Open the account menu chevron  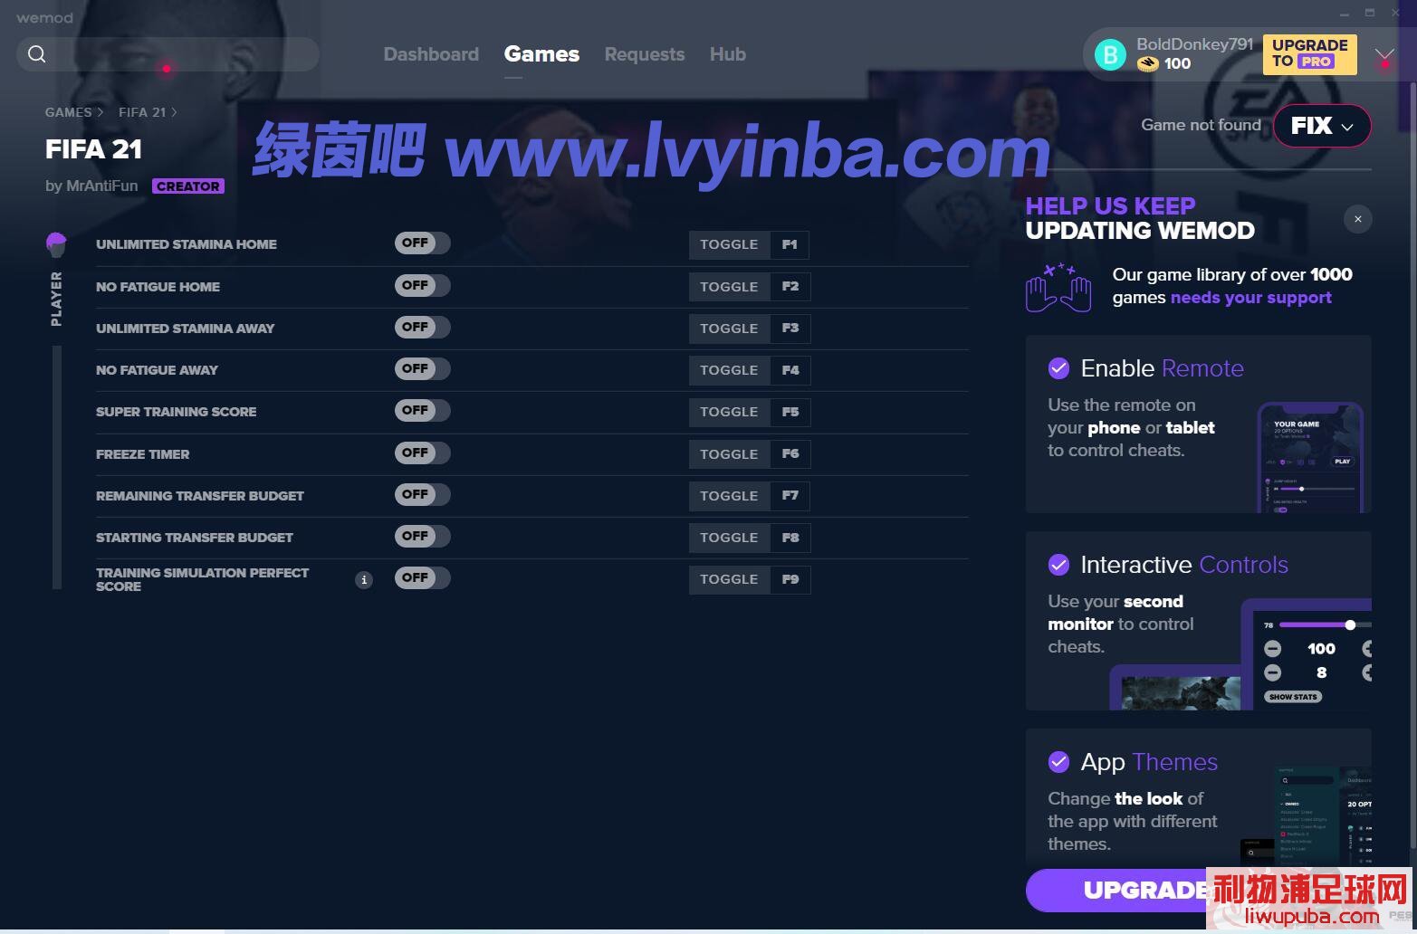point(1384,56)
